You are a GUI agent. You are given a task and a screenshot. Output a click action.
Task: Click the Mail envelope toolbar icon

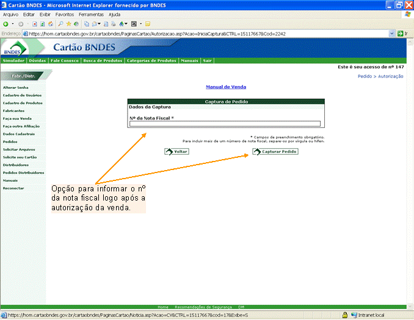pyautogui.click(x=94, y=24)
